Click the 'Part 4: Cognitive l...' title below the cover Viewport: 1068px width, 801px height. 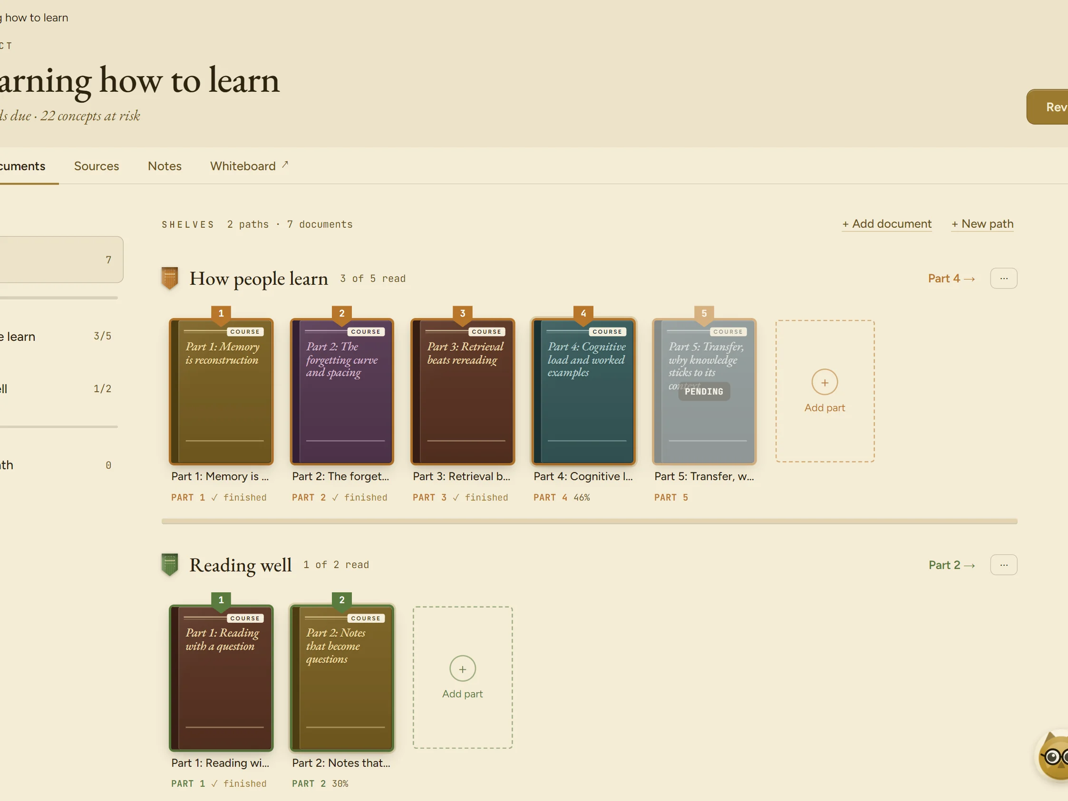(583, 476)
